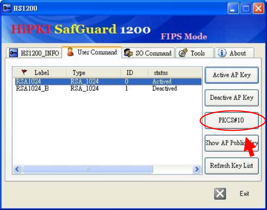The image size is (267, 210).
Task: Click the Exit label
Action: coord(244,194)
